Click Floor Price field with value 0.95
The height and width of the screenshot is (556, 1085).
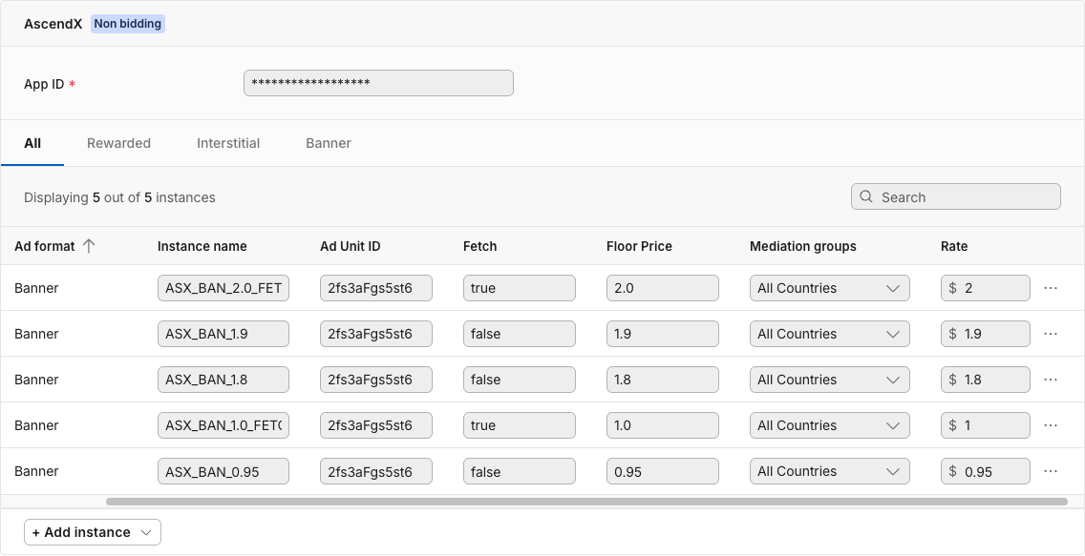pyautogui.click(x=662, y=471)
